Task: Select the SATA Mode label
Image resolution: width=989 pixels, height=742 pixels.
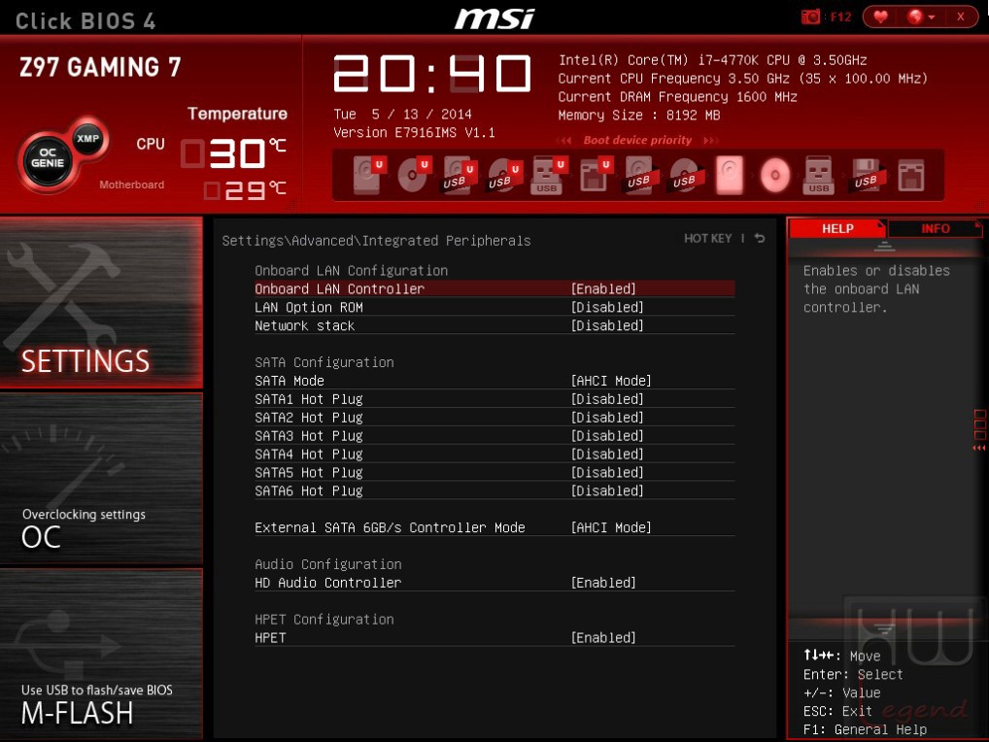Action: pyautogui.click(x=290, y=381)
